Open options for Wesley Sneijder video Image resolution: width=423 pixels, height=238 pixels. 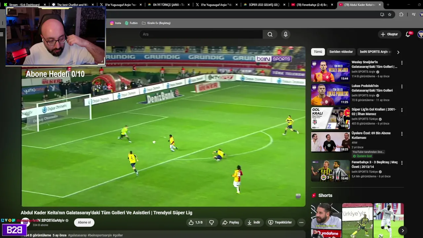(402, 63)
